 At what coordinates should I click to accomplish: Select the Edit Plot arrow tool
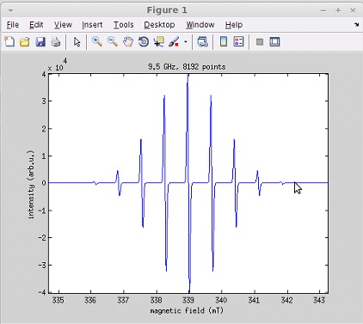(77, 42)
